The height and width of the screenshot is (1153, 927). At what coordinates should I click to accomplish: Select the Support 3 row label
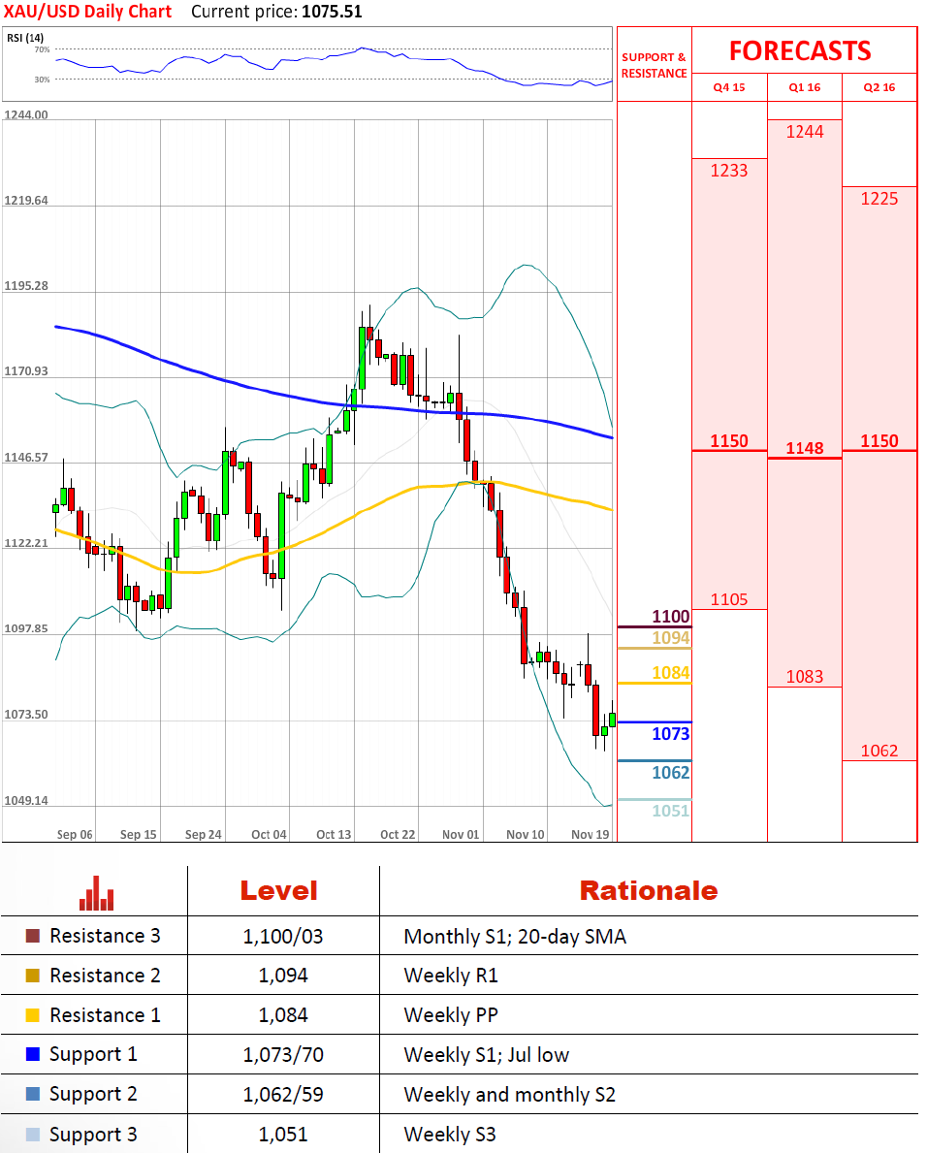click(x=93, y=1135)
